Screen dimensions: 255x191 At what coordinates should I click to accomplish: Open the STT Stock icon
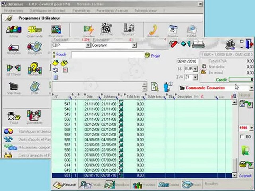click(14, 68)
